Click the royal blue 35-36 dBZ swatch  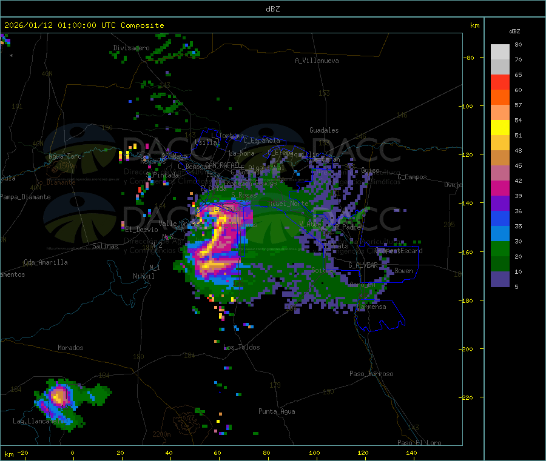pos(500,218)
